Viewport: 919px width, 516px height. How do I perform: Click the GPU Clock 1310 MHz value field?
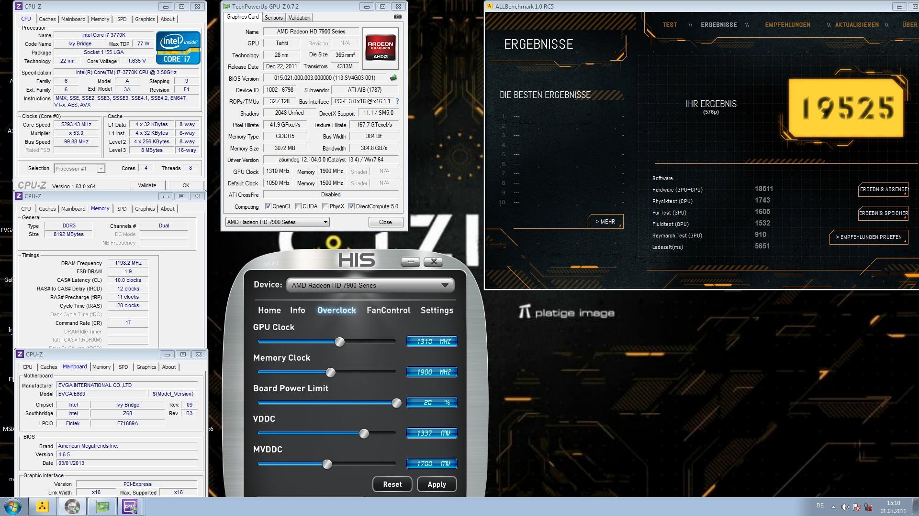click(x=431, y=341)
